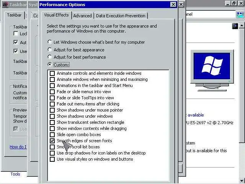
Task: Open the Tools menu at bottom left
Action: 15,174
